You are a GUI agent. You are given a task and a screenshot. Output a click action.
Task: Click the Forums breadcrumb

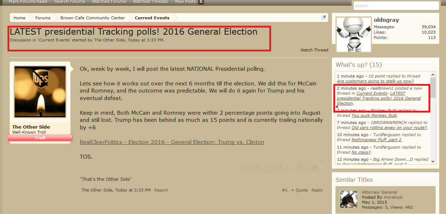[x=43, y=18]
